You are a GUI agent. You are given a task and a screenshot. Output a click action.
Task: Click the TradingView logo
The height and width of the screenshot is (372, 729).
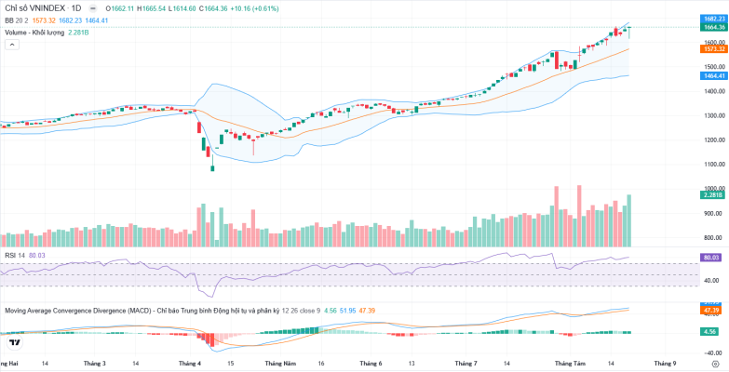15,343
